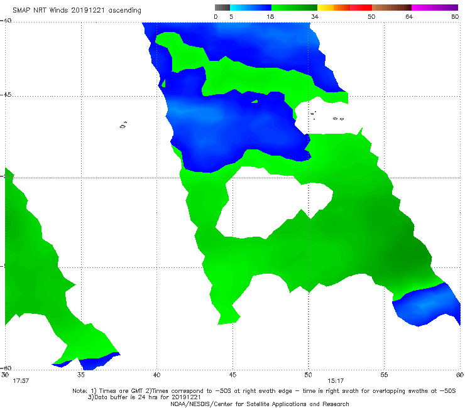This screenshot has width=465, height=408.
Task: Click the yellow-orange segment of the color bar
Action: point(334,8)
